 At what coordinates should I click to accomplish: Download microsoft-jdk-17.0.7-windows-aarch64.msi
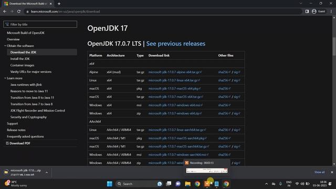pyautogui.click(x=178, y=155)
